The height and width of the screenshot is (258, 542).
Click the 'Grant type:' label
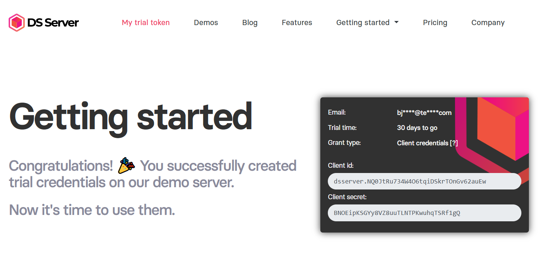[344, 143]
